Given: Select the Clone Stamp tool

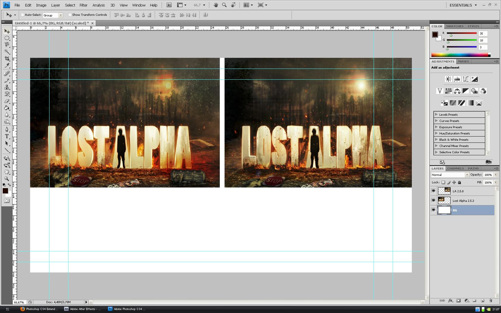Looking at the screenshot, I should point(7,87).
